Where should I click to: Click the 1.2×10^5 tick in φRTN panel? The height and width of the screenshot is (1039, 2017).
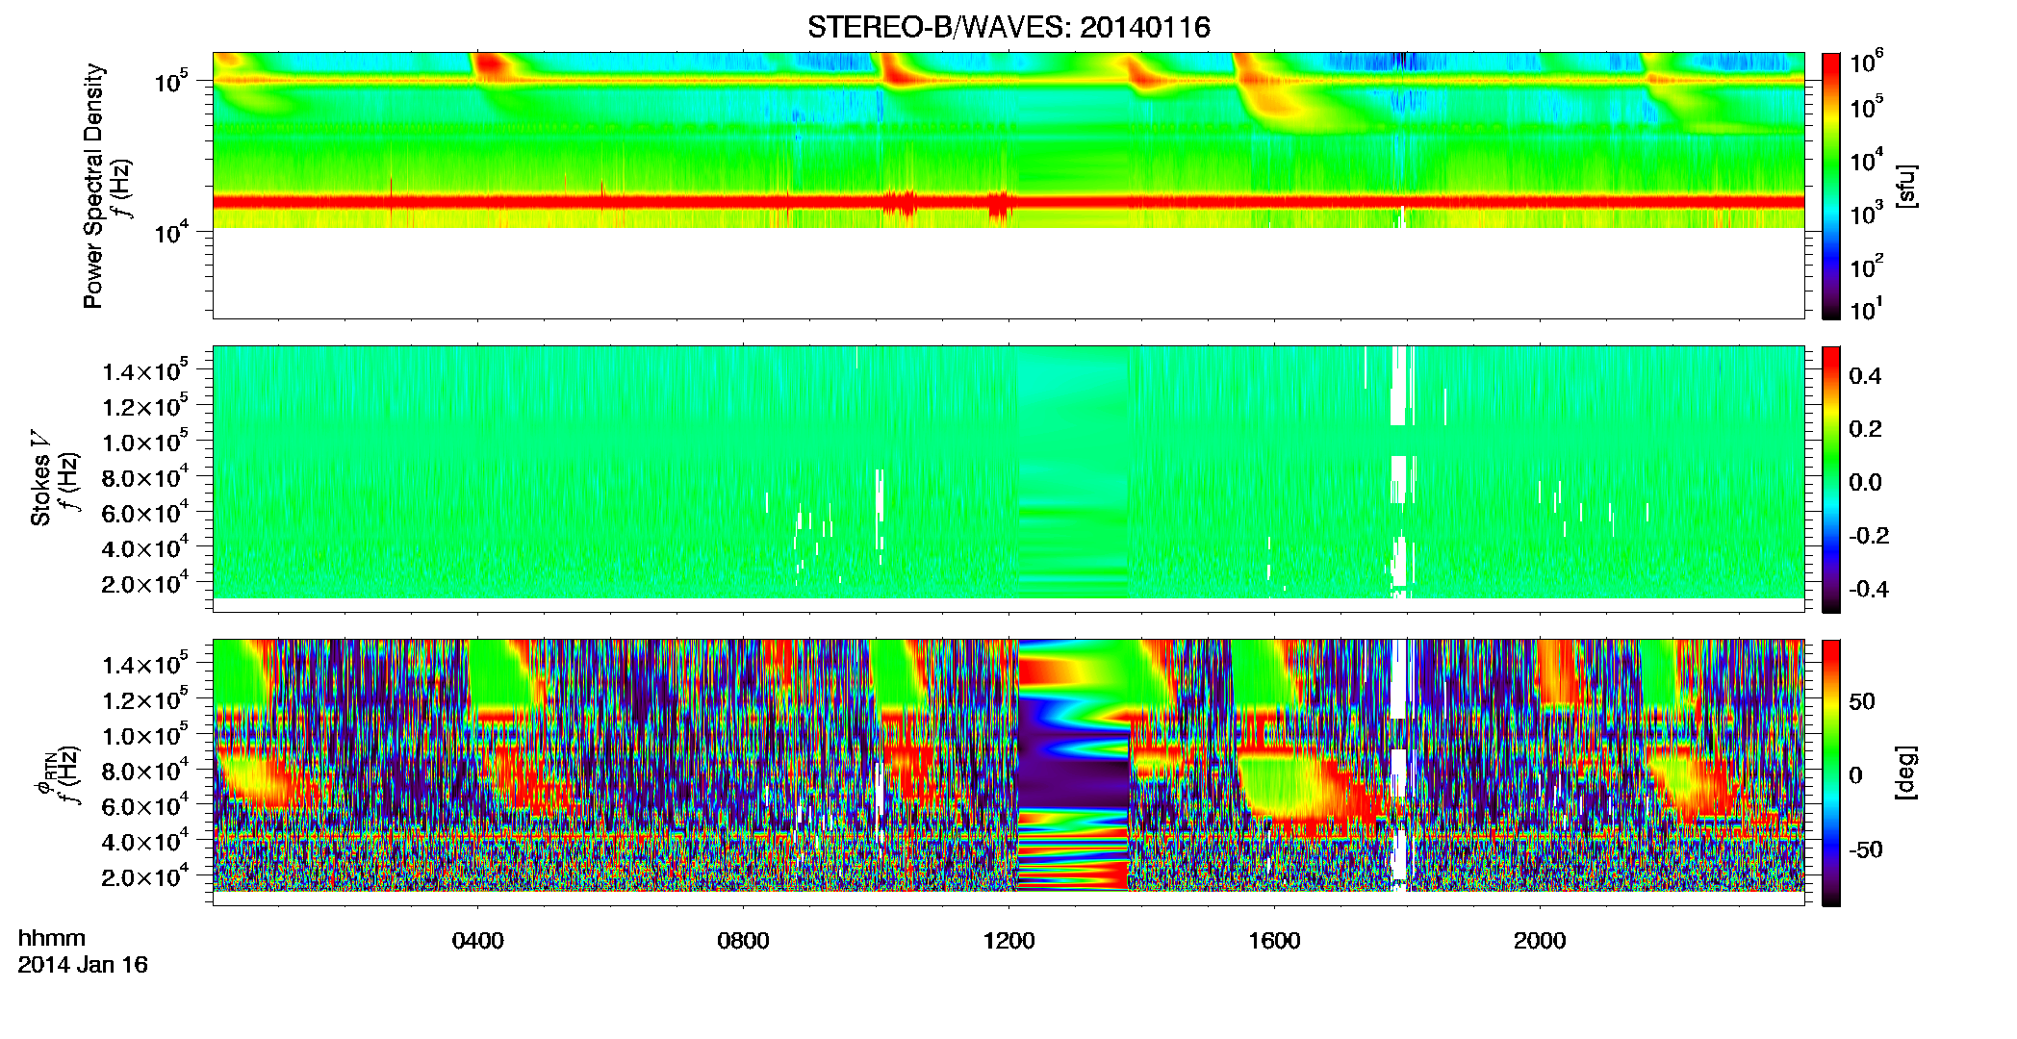pyautogui.click(x=146, y=700)
